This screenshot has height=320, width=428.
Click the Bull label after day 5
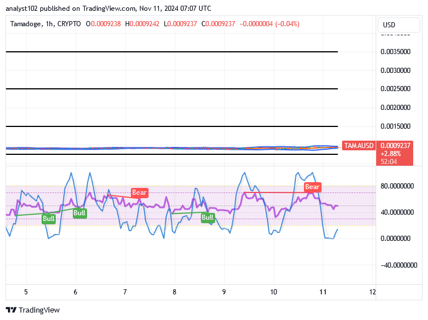[48, 219]
